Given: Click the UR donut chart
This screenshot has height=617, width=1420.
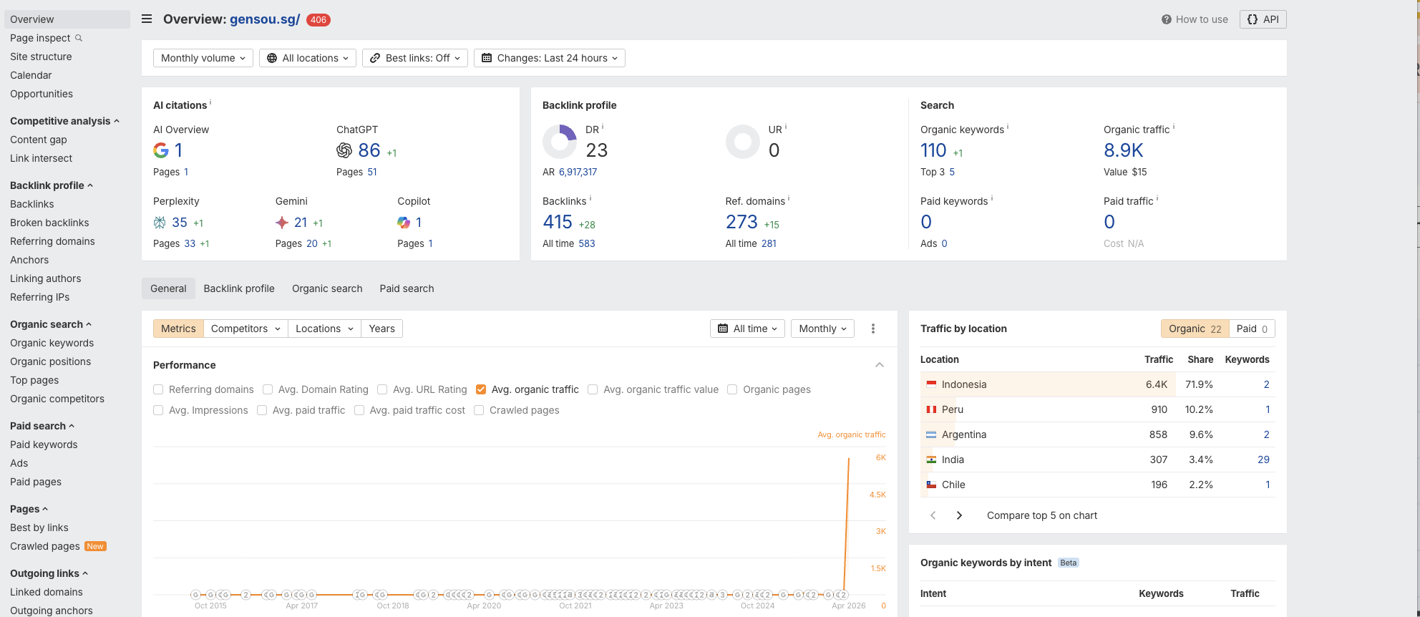Looking at the screenshot, I should 743,142.
